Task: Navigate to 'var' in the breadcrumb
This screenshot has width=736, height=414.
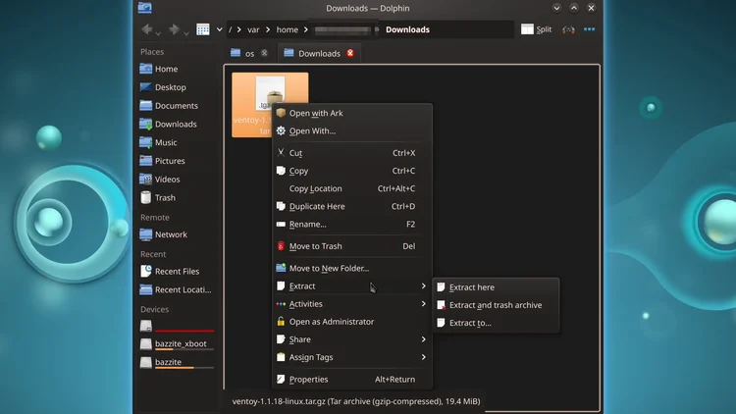Action: [x=253, y=29]
